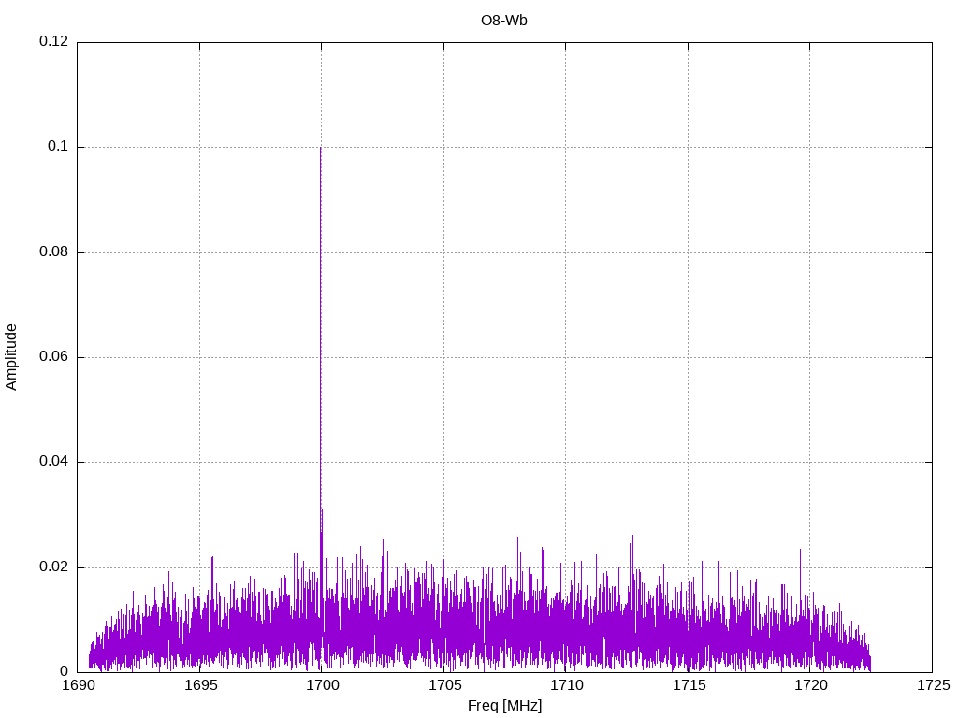Viewport: 958px width, 718px height.
Task: Click the Amplitude y-axis label
Action: point(11,356)
